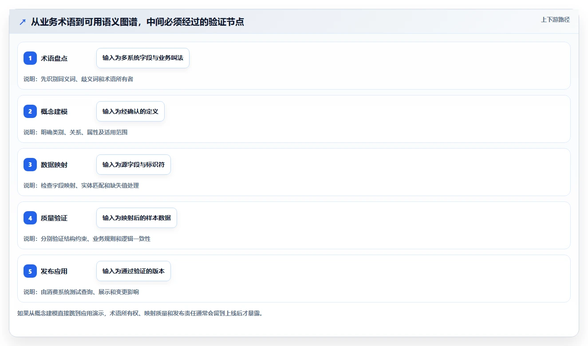Click the 输入为通过验证的版本 chip

[134, 271]
